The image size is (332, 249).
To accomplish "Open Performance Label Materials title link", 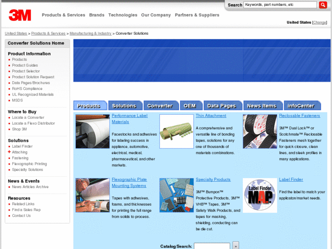I will click(x=130, y=119).
